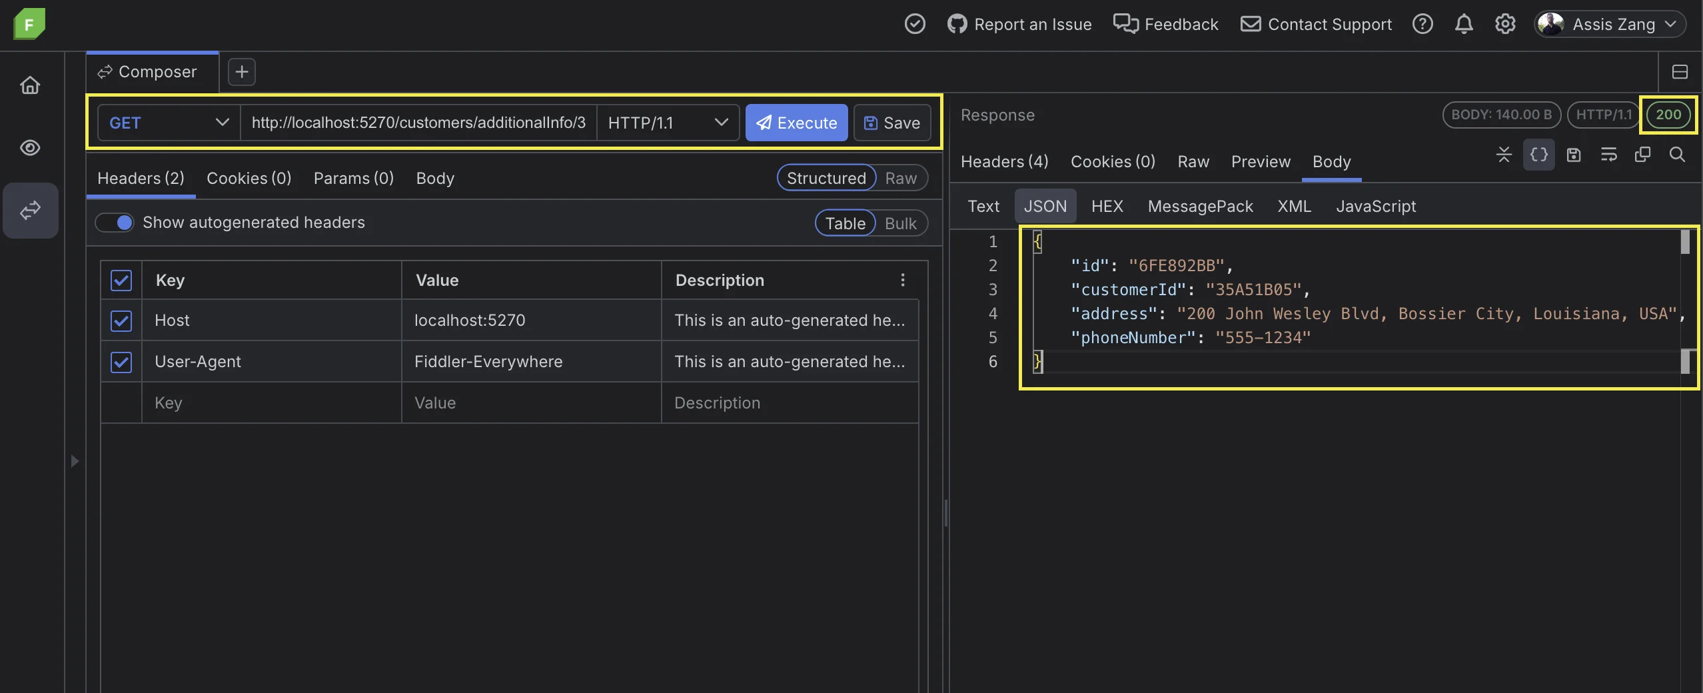The image size is (1703, 693).
Task: Click the request URL input field
Action: [x=418, y=123]
